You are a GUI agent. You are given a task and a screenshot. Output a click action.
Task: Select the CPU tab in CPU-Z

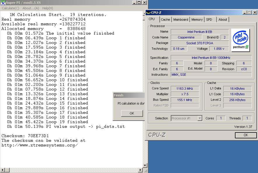click(x=152, y=19)
